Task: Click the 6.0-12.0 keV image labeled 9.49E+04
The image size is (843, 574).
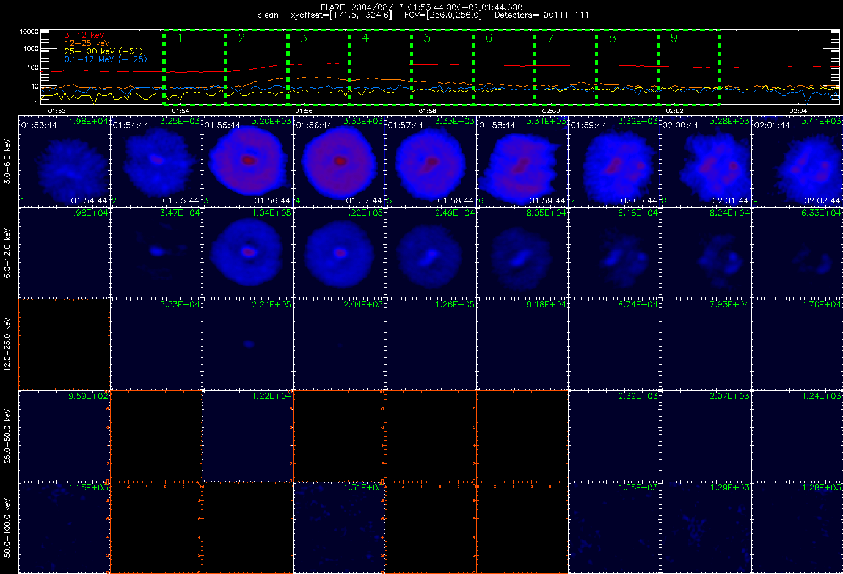Action: 431,253
